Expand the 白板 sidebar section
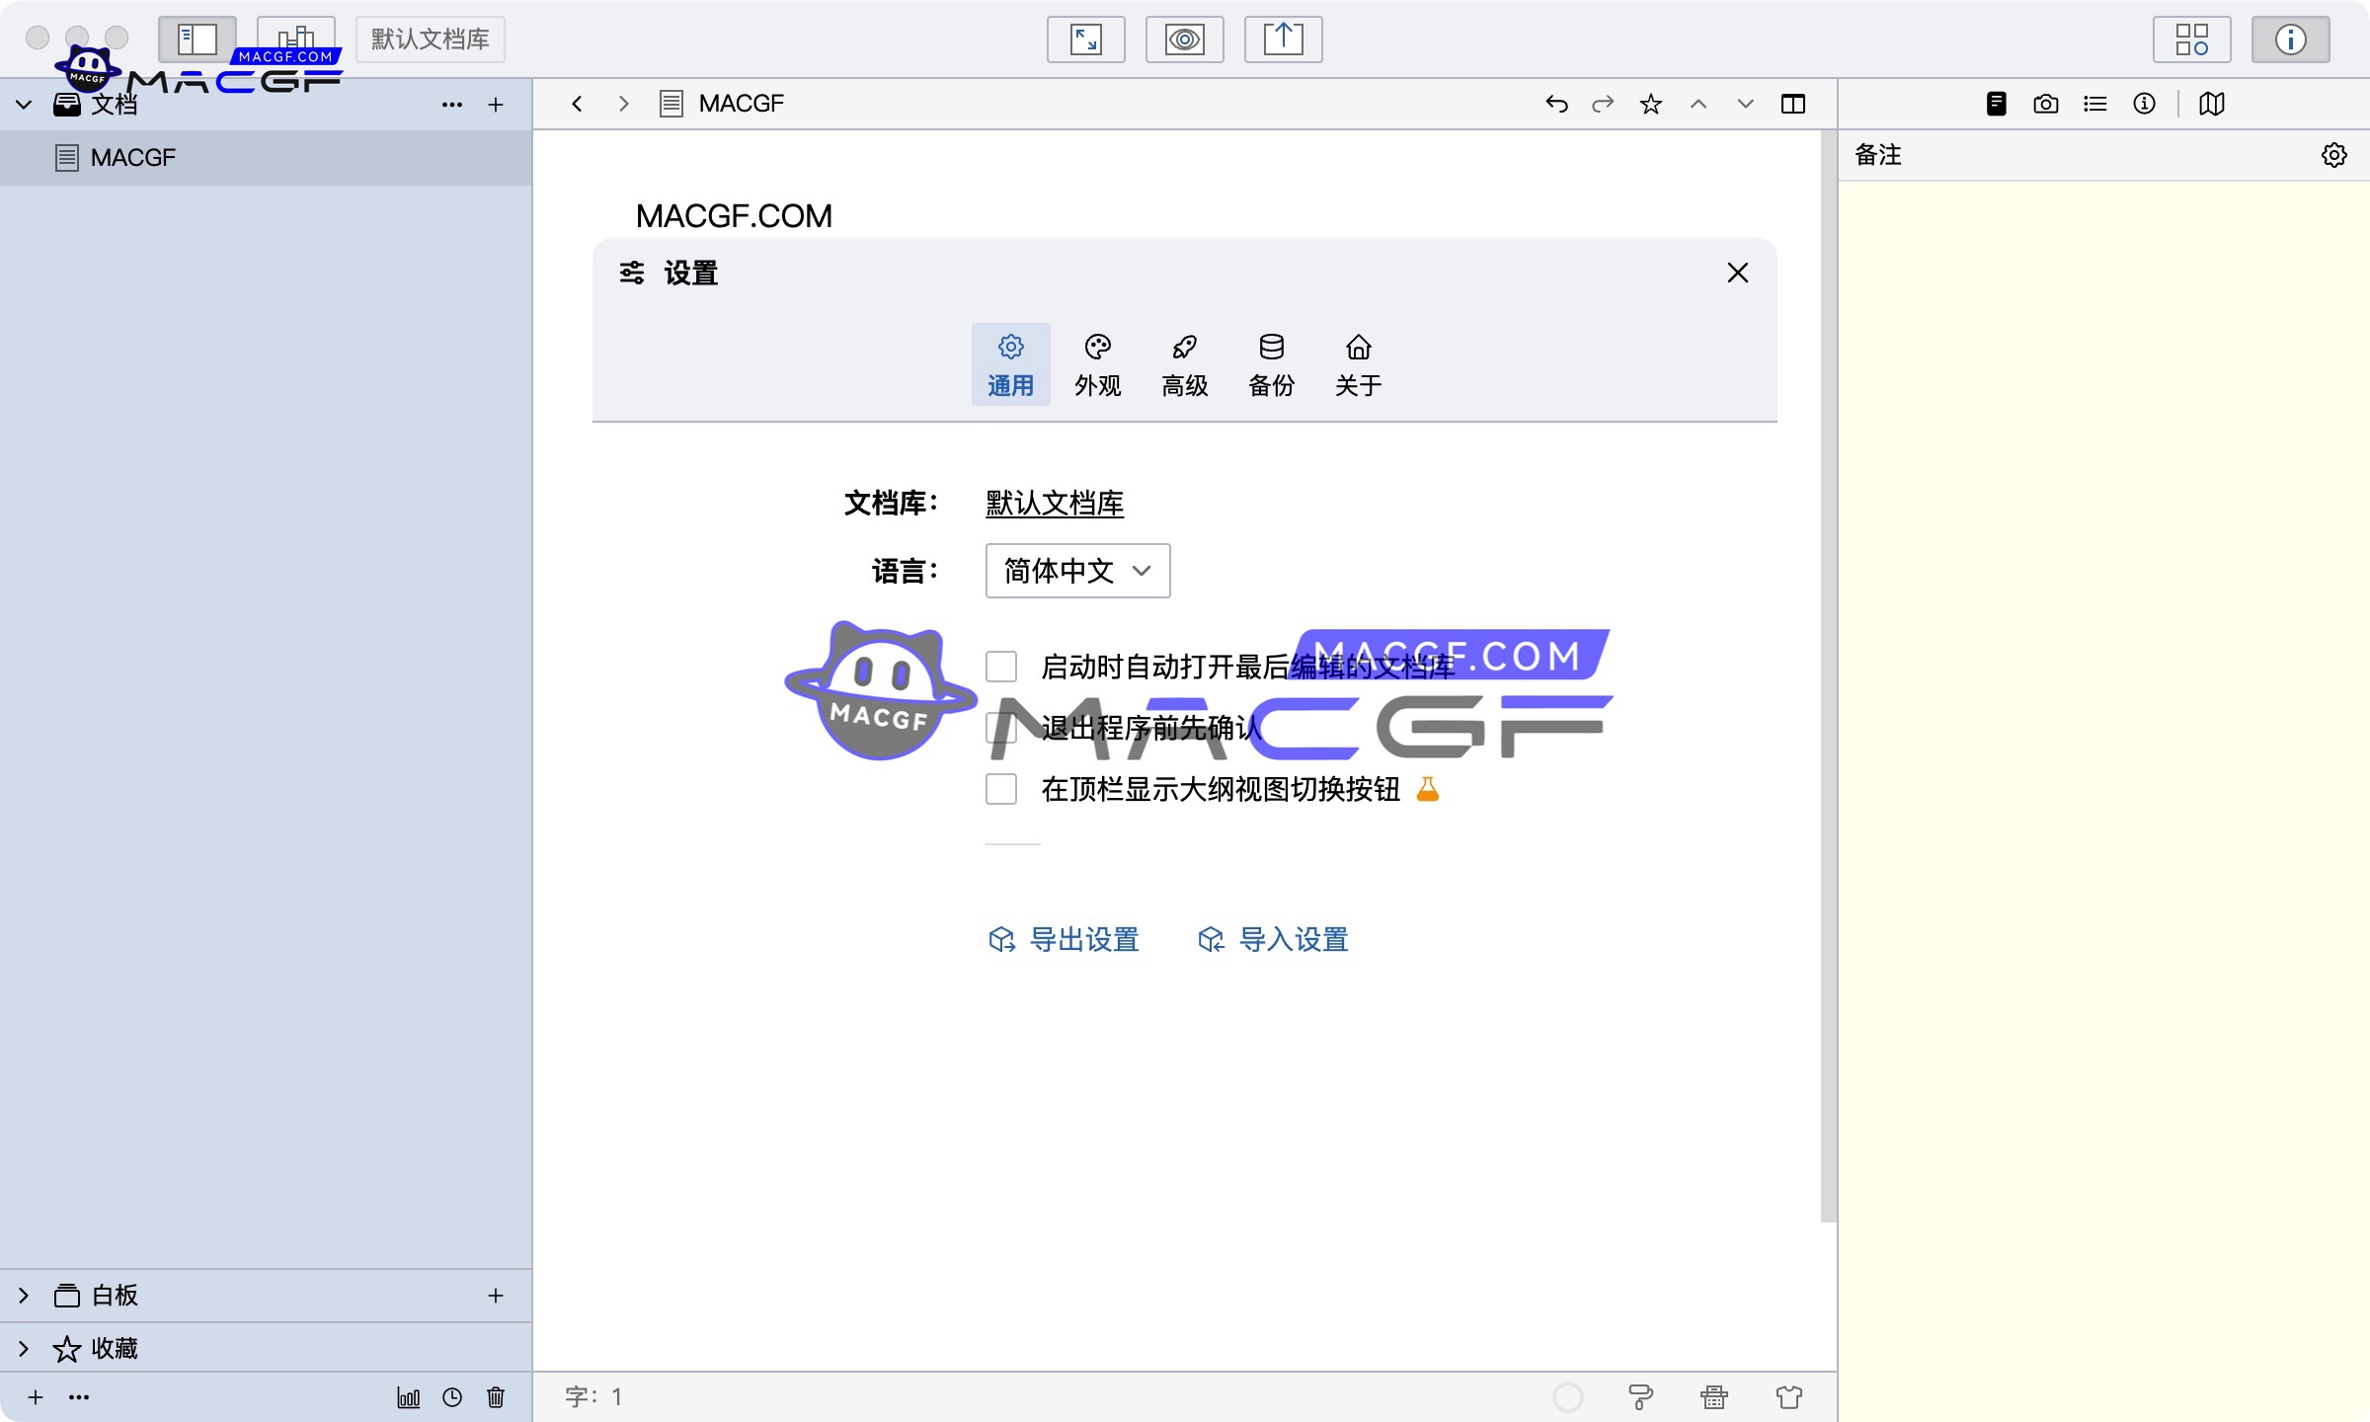This screenshot has width=2370, height=1422. (x=23, y=1295)
